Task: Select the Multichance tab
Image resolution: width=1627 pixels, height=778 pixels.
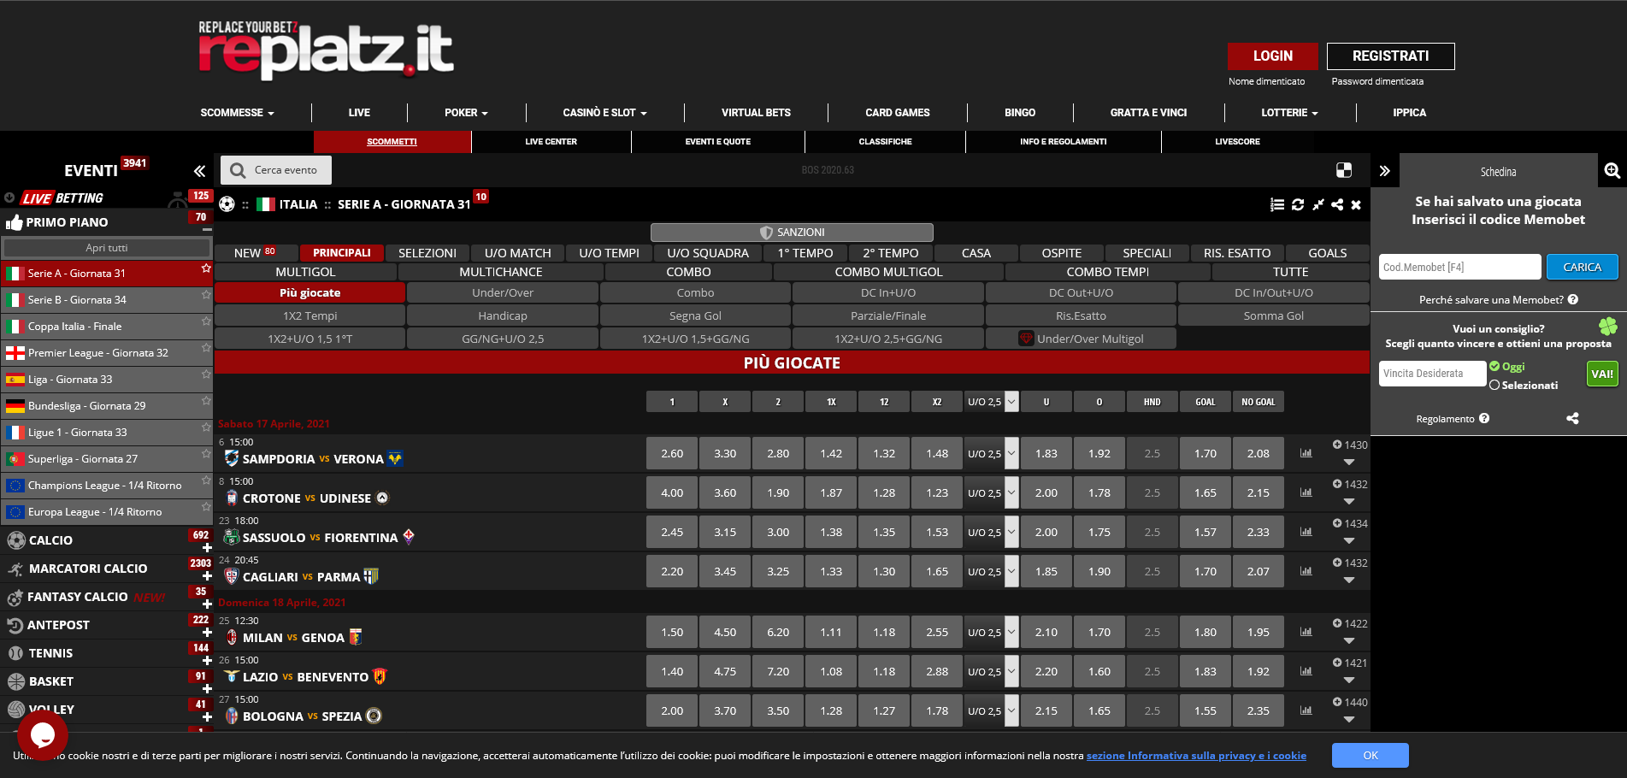Action: click(501, 272)
